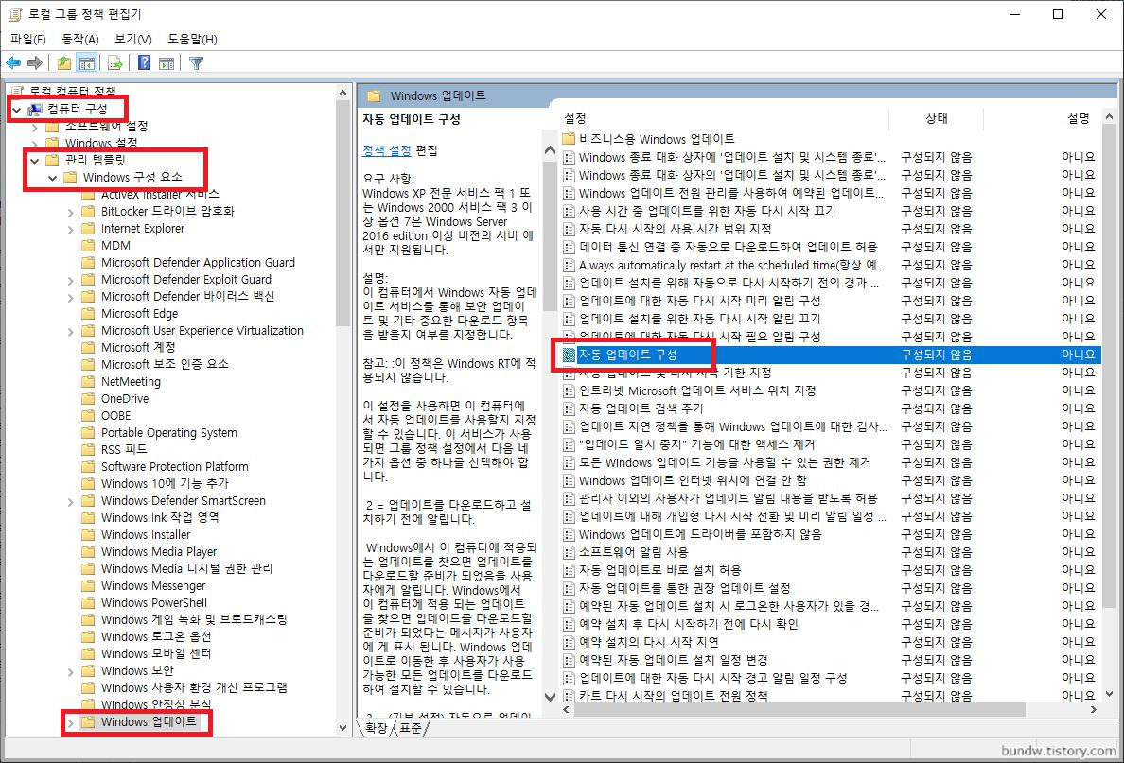Expand the Microsoft Defender 바이러스 백신 node
Screen dimensions: 1124x763
click(70, 297)
